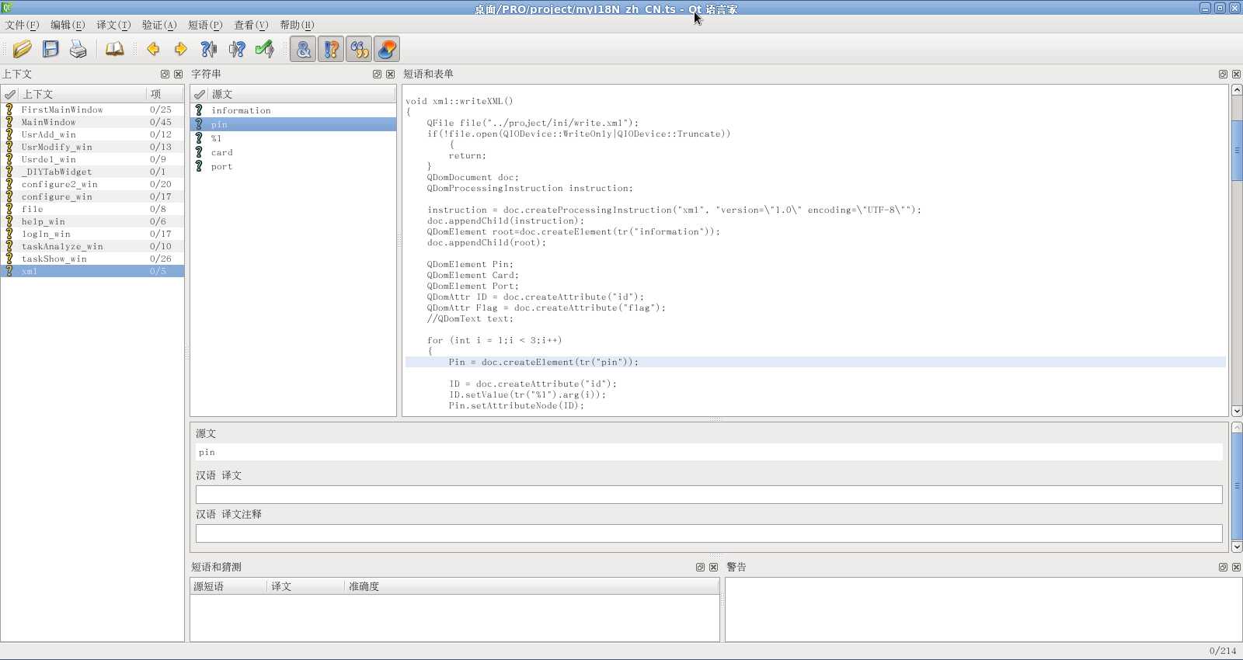1243x660 pixels.
Task: Select the highlighted xml context row
Action: 92,271
